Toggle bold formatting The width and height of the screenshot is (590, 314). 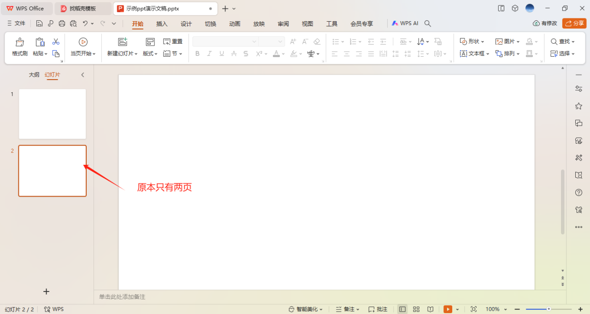[197, 53]
